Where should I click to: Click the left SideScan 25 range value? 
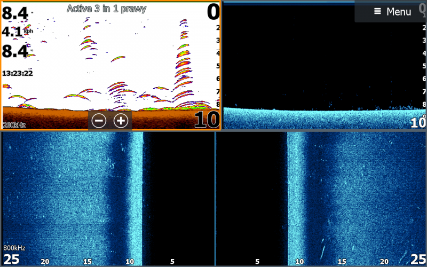click(11, 260)
